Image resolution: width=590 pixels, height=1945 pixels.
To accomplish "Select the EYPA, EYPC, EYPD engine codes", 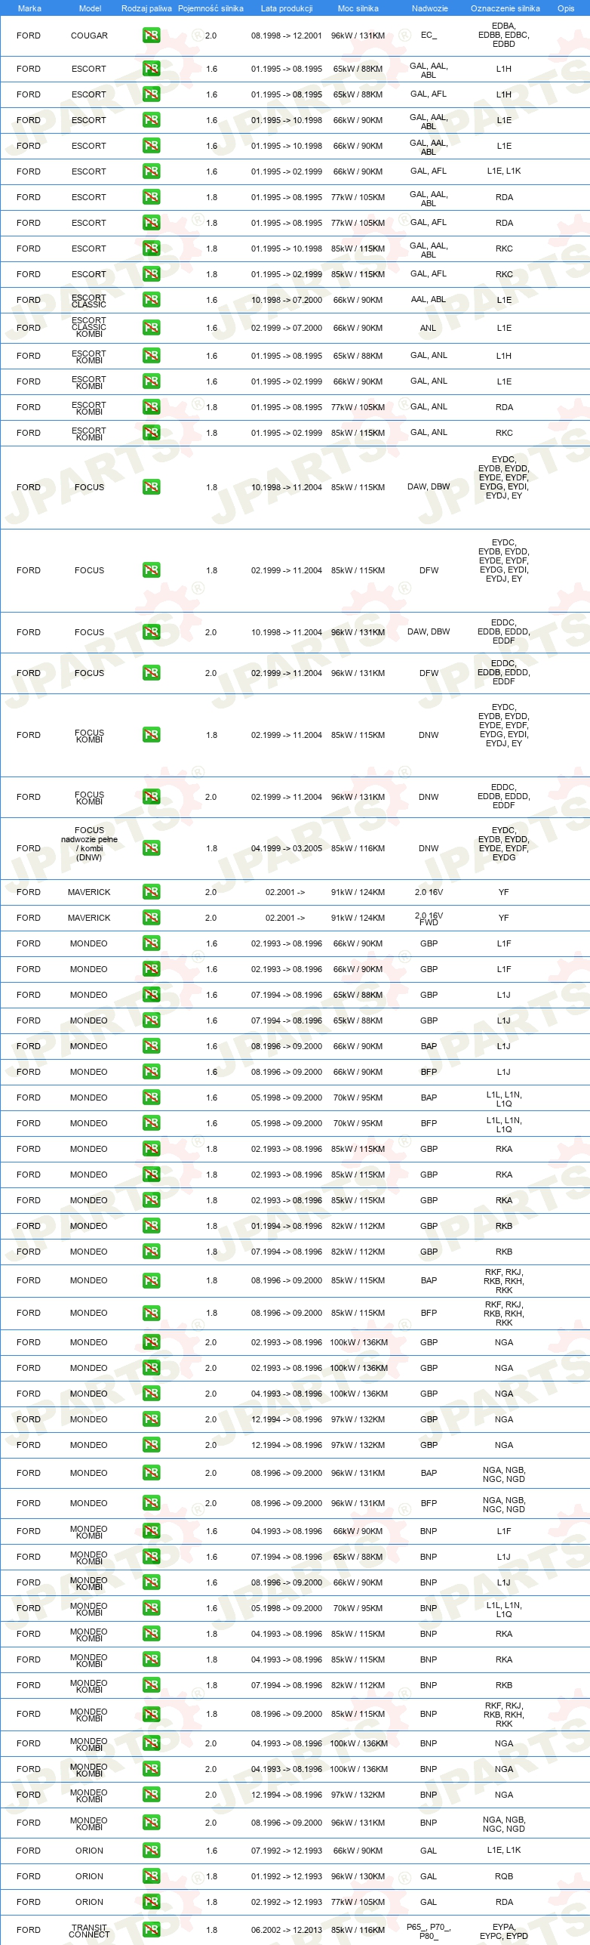I will [504, 1931].
